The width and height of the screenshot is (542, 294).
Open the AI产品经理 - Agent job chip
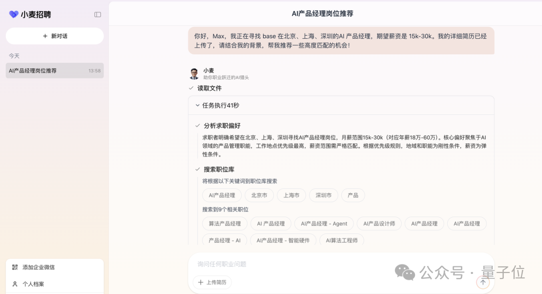click(x=324, y=224)
